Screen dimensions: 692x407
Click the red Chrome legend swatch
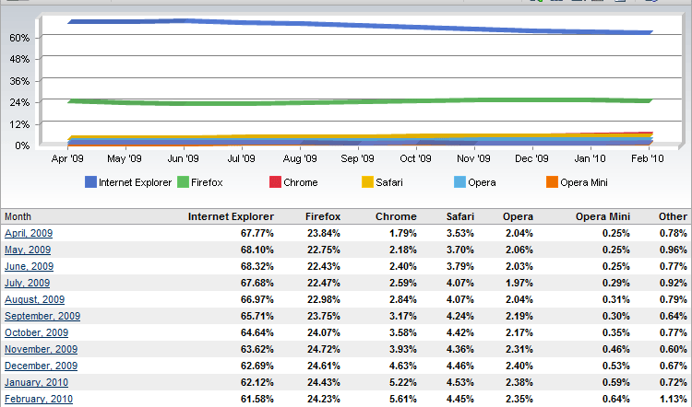(x=275, y=182)
